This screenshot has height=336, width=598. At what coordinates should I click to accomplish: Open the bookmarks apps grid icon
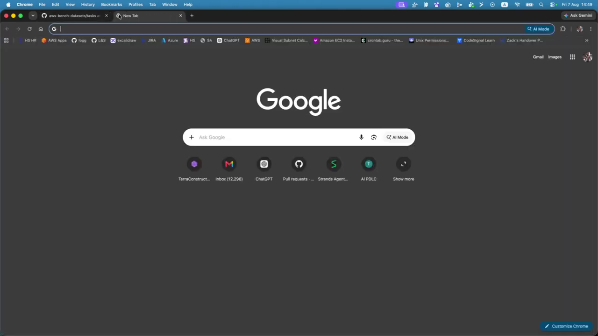[x=6, y=41]
